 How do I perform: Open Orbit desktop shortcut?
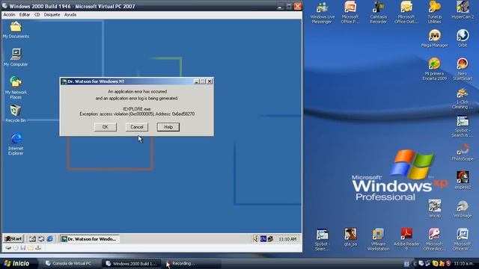click(463, 38)
